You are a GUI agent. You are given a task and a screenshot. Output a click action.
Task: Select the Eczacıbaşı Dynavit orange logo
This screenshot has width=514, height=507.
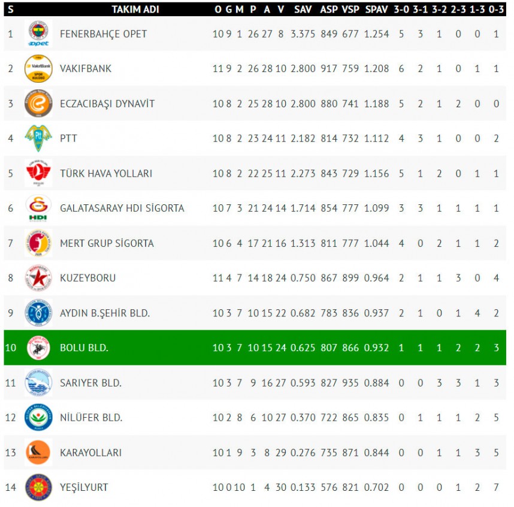pyautogui.click(x=38, y=104)
